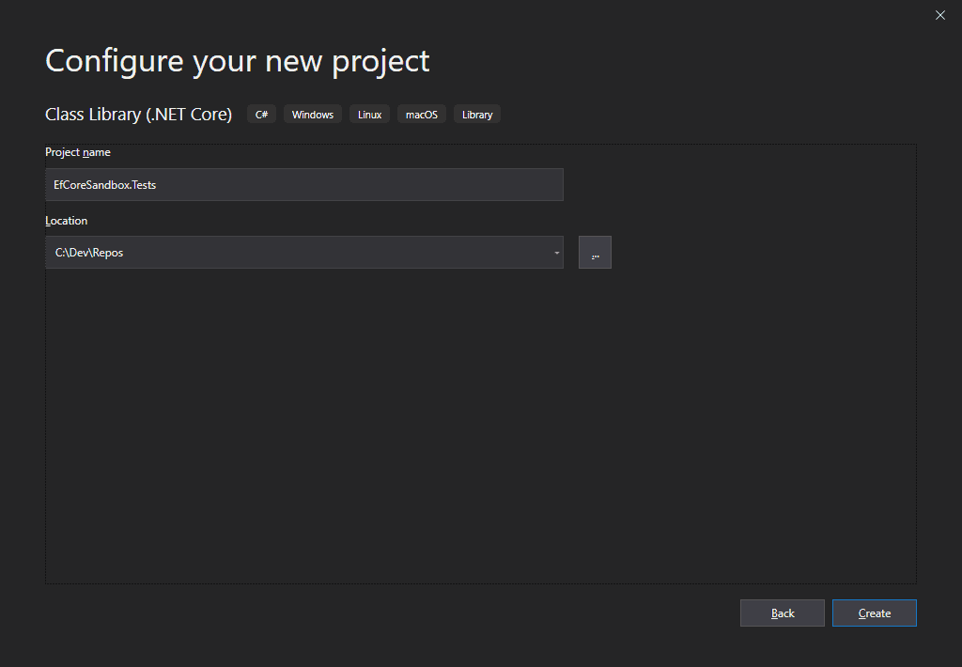The height and width of the screenshot is (667, 962).
Task: Click the Class Library (.NET Core) title
Action: pos(138,115)
